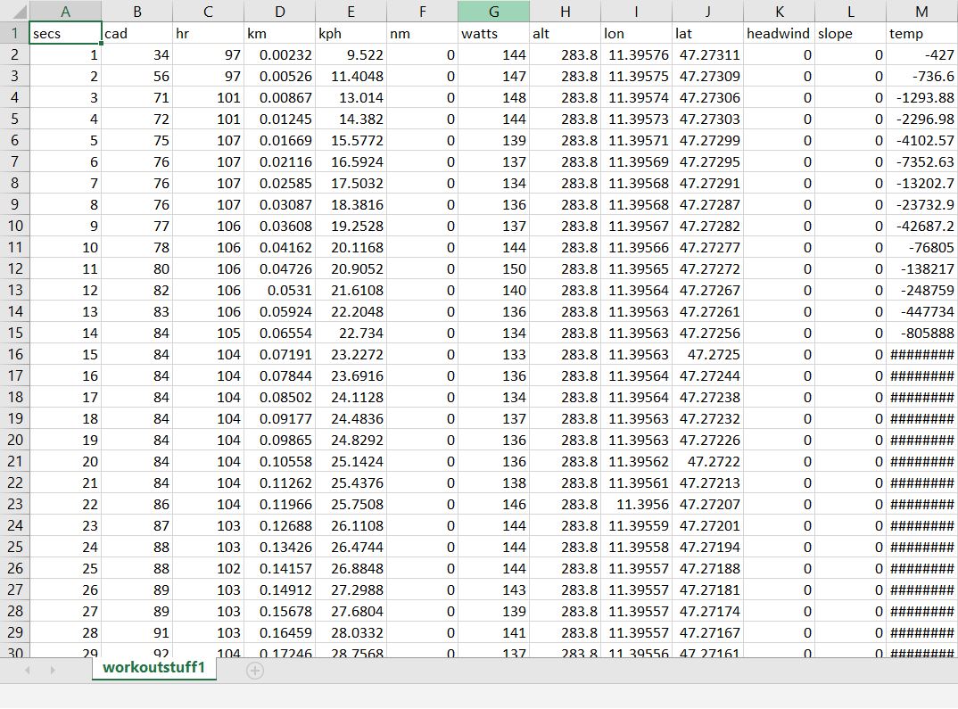The height and width of the screenshot is (709, 958).
Task: Click the 'headwind' header cell
Action: click(x=780, y=33)
